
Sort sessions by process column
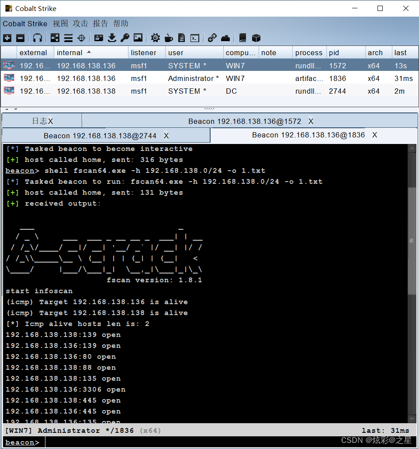coord(309,53)
